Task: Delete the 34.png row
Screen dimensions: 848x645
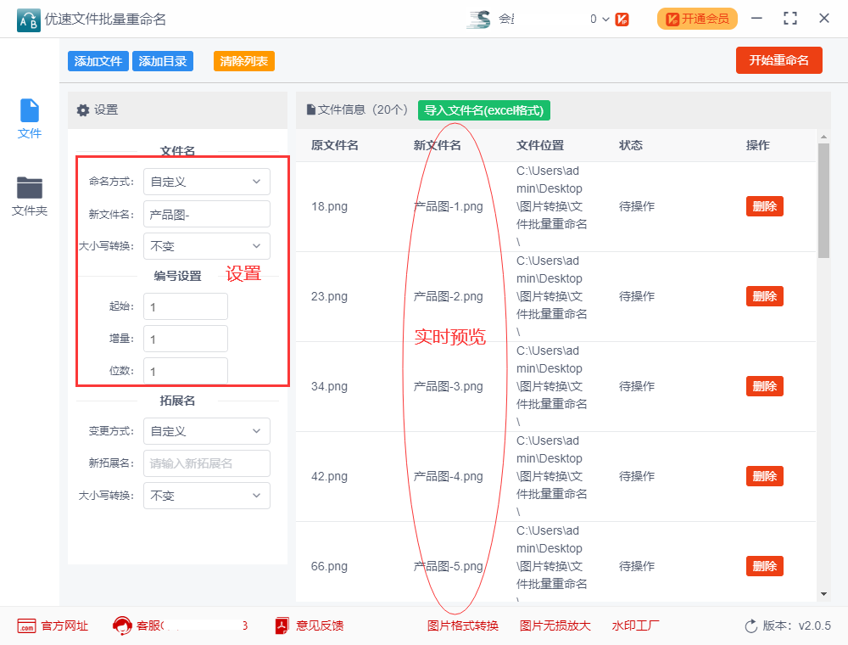Action: click(765, 386)
